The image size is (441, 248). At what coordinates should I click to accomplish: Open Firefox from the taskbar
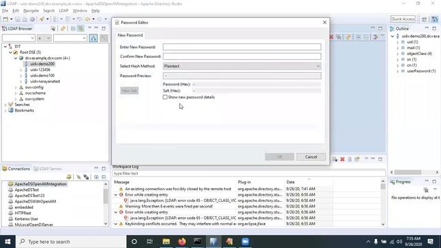tap(182, 241)
